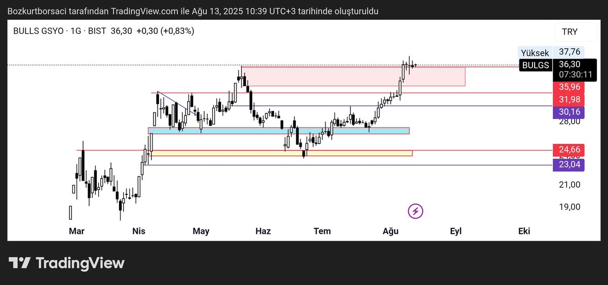The image size is (608, 285).
Task: Click the Haz month label
Action: (x=263, y=231)
